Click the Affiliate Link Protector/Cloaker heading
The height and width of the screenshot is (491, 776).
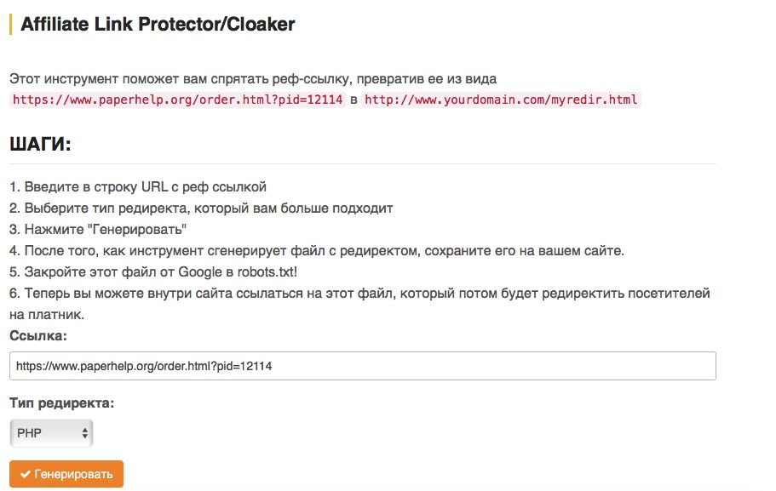(x=158, y=24)
